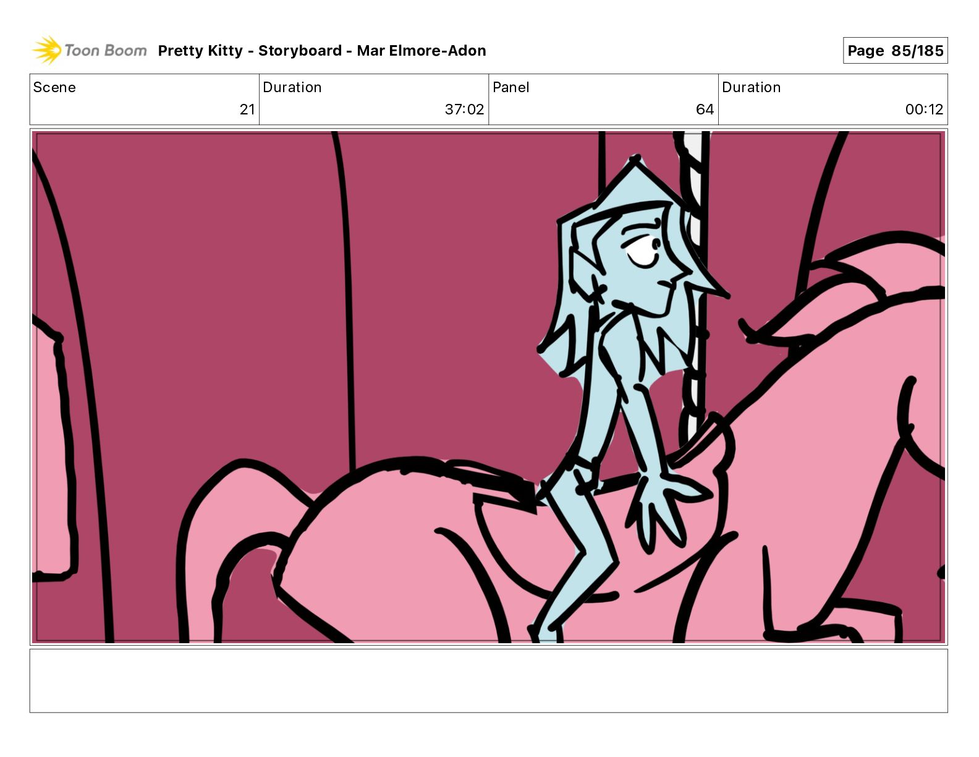Viewport: 979px width, 757px height.
Task: Select the title text 'Pretty Kitty - Storyboard - Mar Elmore-Adon'
Action: pos(322,51)
